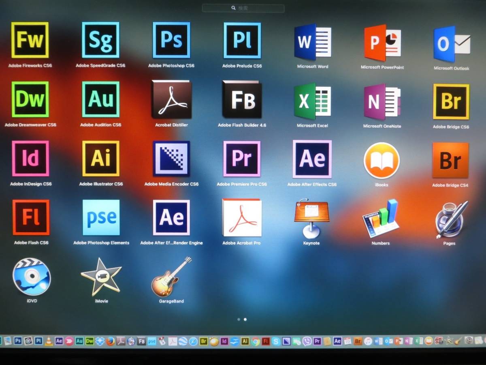Launch Adobe Illustrator CS6 from Launchpad grid
The height and width of the screenshot is (365, 486).
tap(101, 158)
